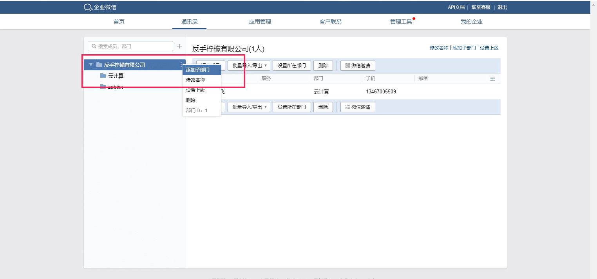Click the 部门ID: 1 text in the menu
Screen dimensions: 597x279
click(x=197, y=111)
